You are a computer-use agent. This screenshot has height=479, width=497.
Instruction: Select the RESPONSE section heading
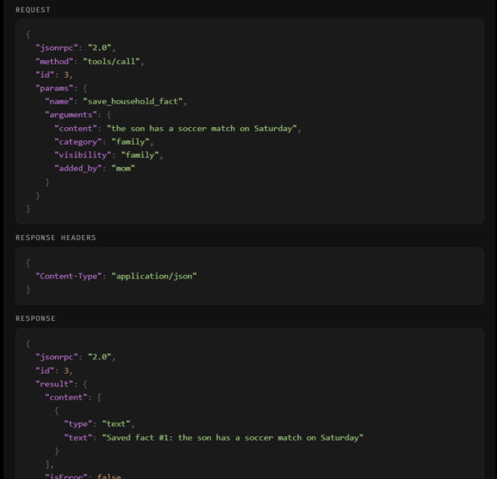35,318
